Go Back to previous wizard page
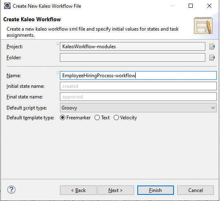The image size is (220, 201). coord(78,190)
